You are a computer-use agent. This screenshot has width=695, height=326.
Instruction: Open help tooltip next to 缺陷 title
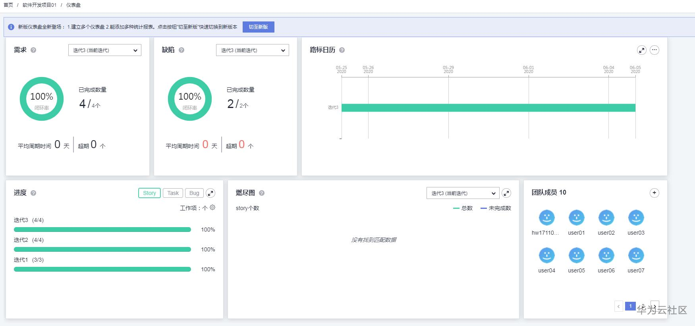point(181,50)
